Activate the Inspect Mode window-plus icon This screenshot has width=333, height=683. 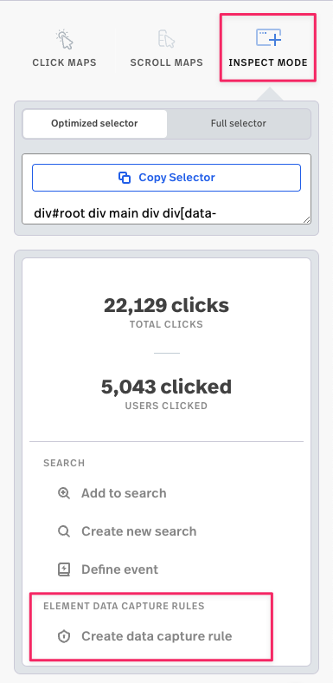coord(268,38)
